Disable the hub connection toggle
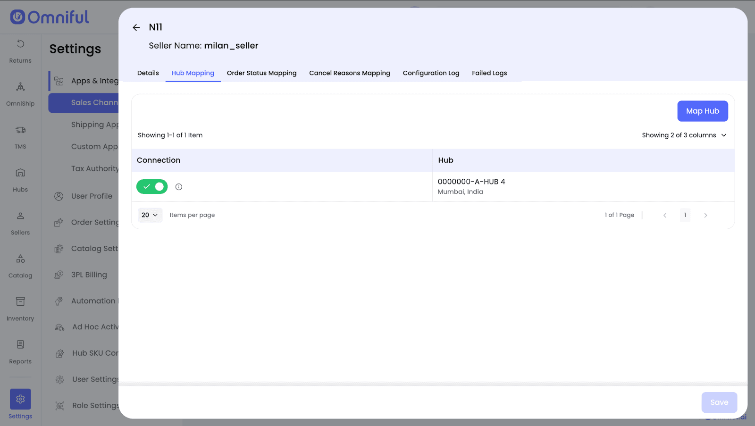The height and width of the screenshot is (426, 755). (x=152, y=187)
